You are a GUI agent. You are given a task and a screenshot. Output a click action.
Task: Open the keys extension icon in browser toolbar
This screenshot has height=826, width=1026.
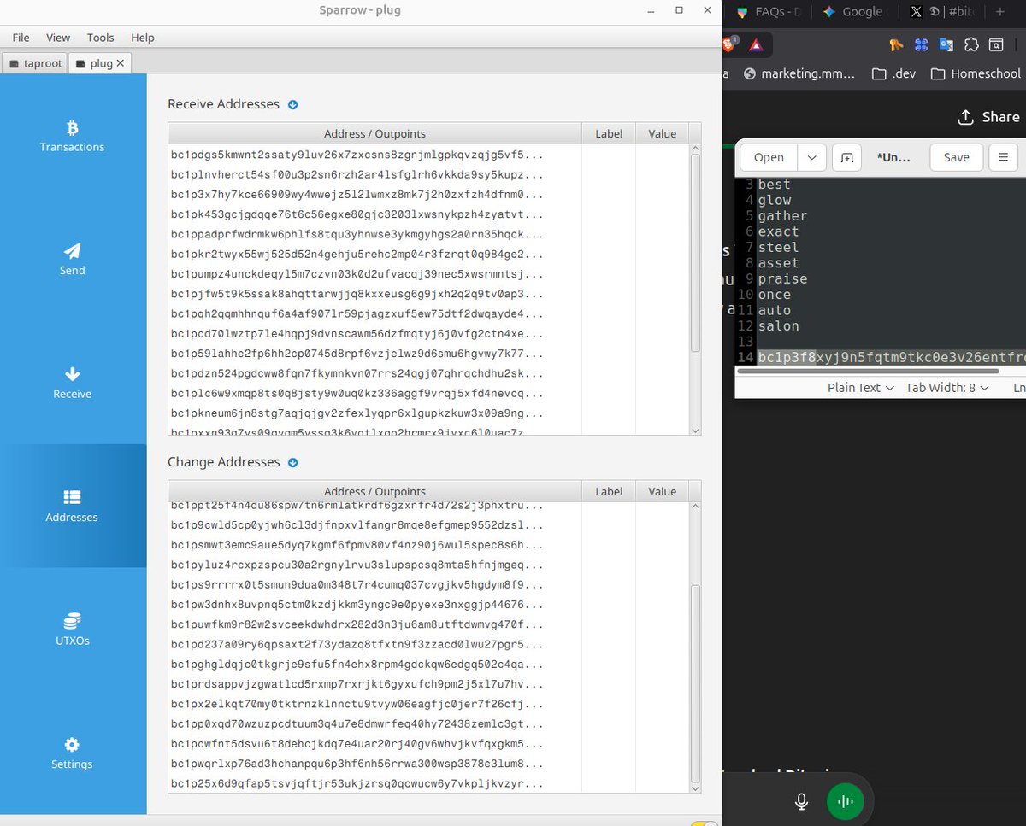click(x=896, y=45)
